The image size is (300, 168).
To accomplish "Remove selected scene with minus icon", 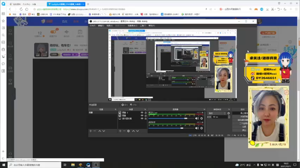I will click(95, 131).
